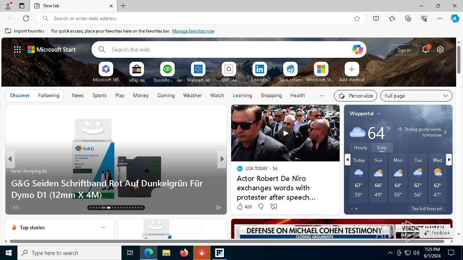Image resolution: width=463 pixels, height=260 pixels.
Task: Dislike the De Niro article
Action: (260, 207)
